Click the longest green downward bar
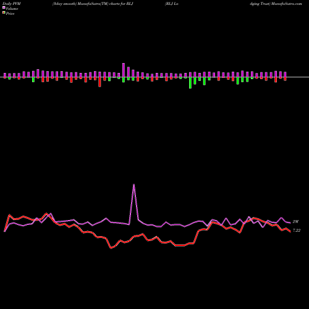The height and width of the screenshot is (309, 309). click(190, 83)
